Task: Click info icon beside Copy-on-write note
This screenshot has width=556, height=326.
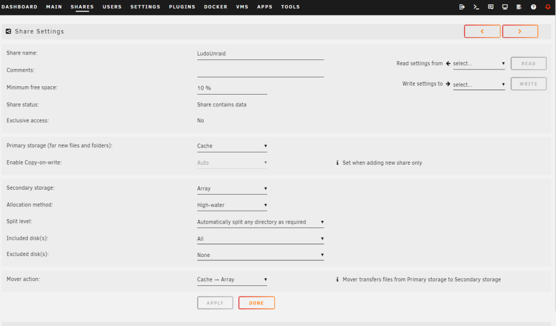Action: [337, 162]
